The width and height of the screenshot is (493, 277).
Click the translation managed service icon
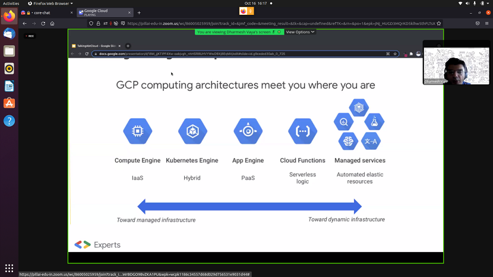click(371, 141)
